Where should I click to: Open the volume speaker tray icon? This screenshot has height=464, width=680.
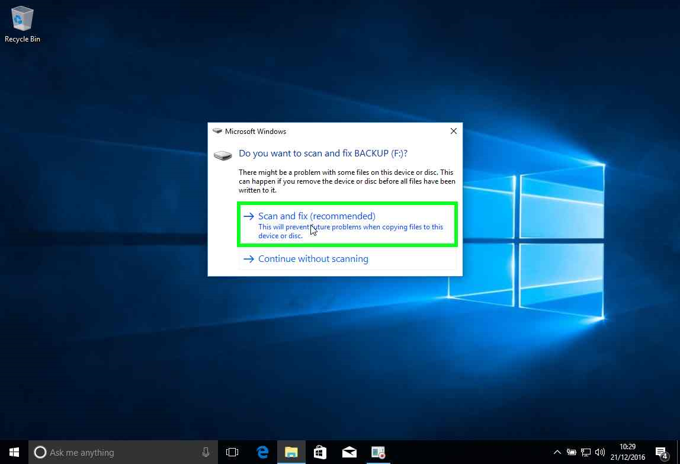(x=600, y=452)
